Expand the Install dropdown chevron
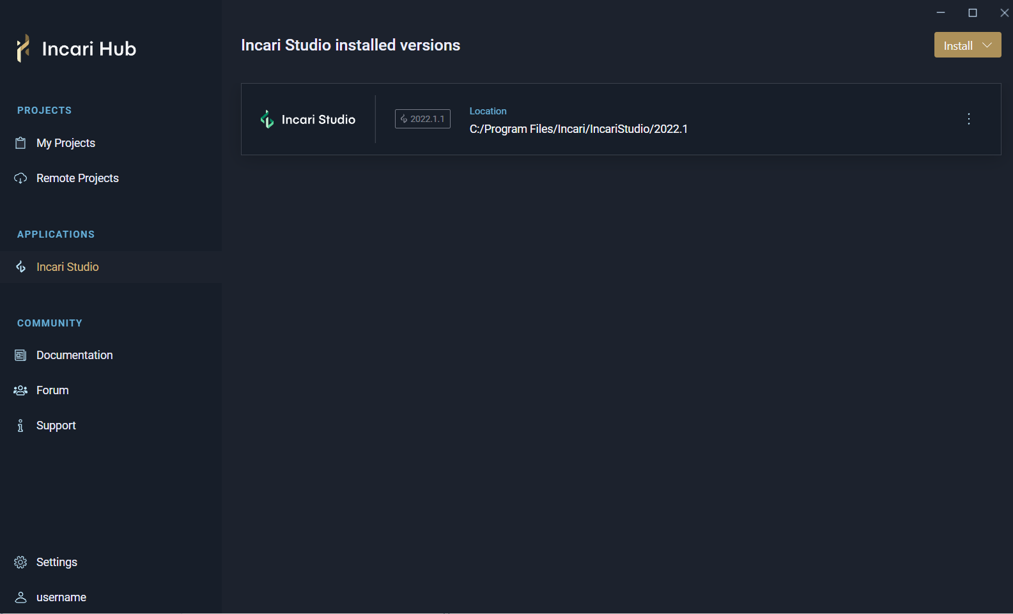 987,45
